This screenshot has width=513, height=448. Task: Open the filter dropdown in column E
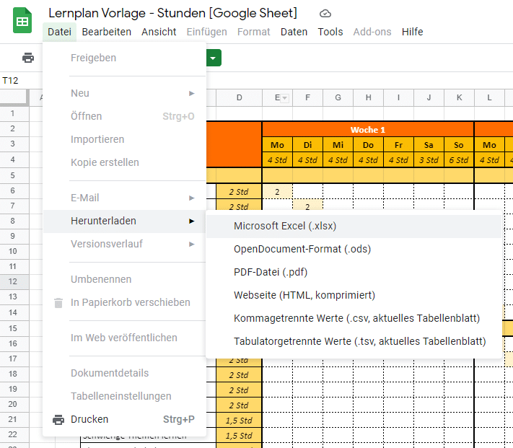click(284, 98)
